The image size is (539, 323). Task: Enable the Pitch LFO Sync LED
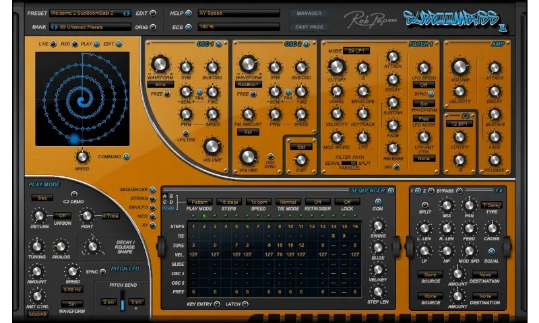pyautogui.click(x=103, y=272)
